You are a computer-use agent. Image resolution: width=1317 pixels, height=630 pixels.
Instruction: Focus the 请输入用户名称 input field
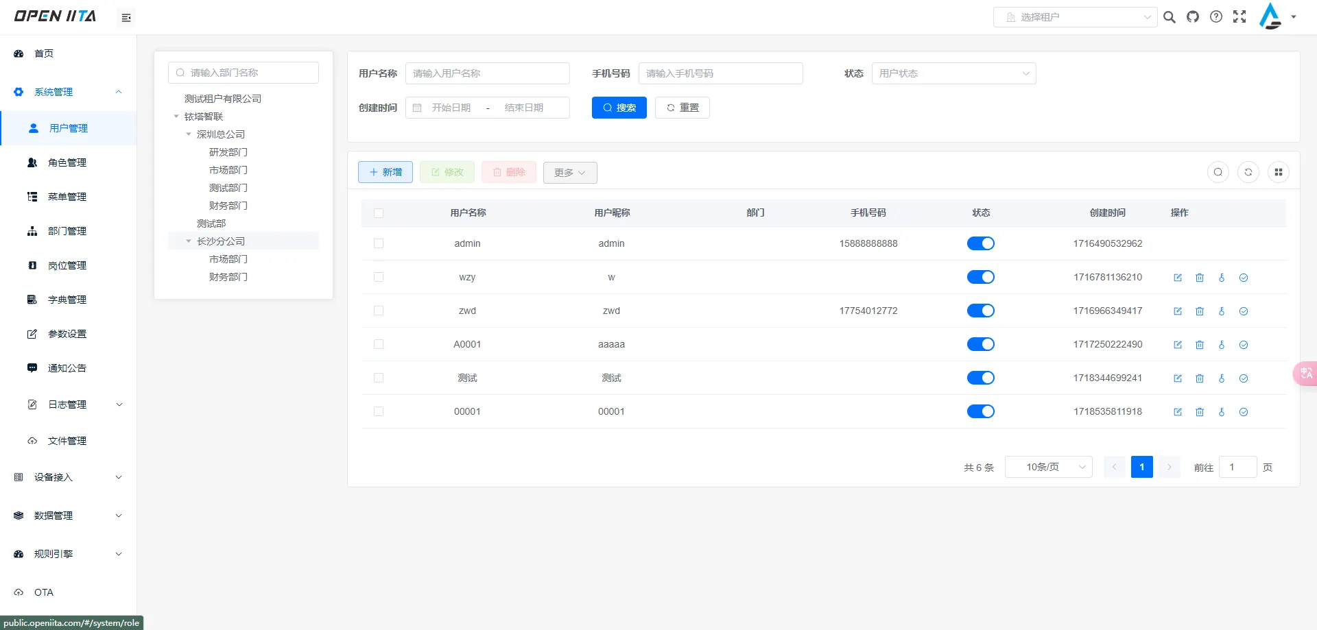488,73
